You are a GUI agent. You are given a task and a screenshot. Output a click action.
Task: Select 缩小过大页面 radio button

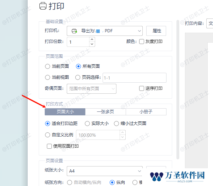tap(116, 124)
